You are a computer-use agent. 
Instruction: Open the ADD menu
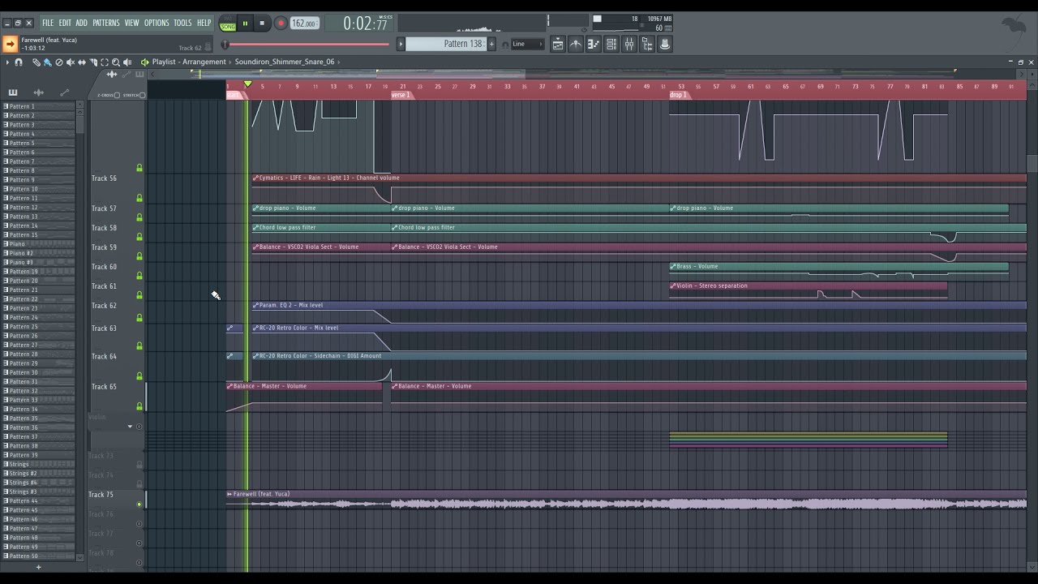(x=82, y=23)
